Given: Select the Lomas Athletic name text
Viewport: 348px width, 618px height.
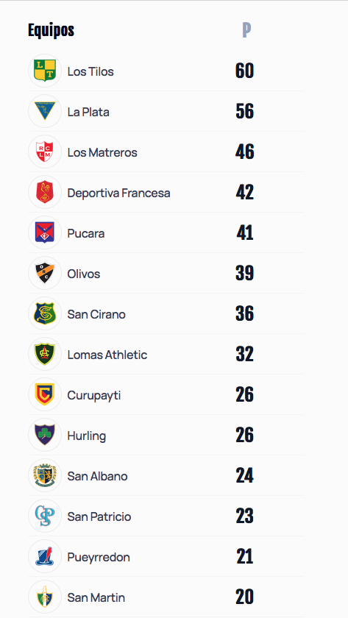Looking at the screenshot, I should (x=107, y=355).
